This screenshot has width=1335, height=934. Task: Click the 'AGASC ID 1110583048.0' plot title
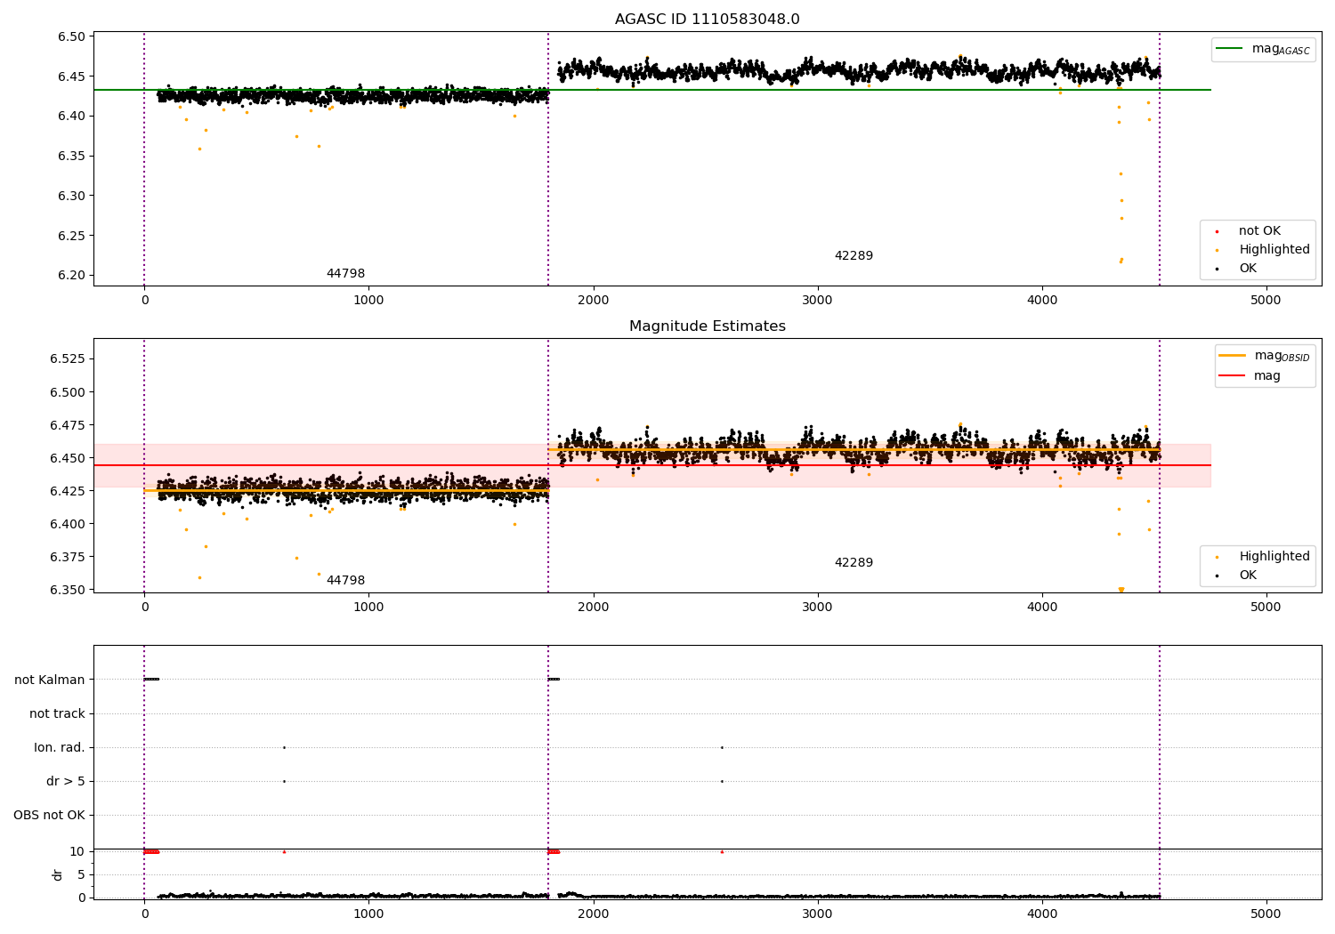click(x=707, y=20)
